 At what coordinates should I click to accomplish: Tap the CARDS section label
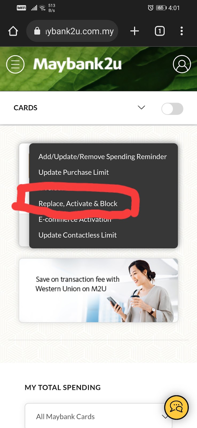(25, 108)
